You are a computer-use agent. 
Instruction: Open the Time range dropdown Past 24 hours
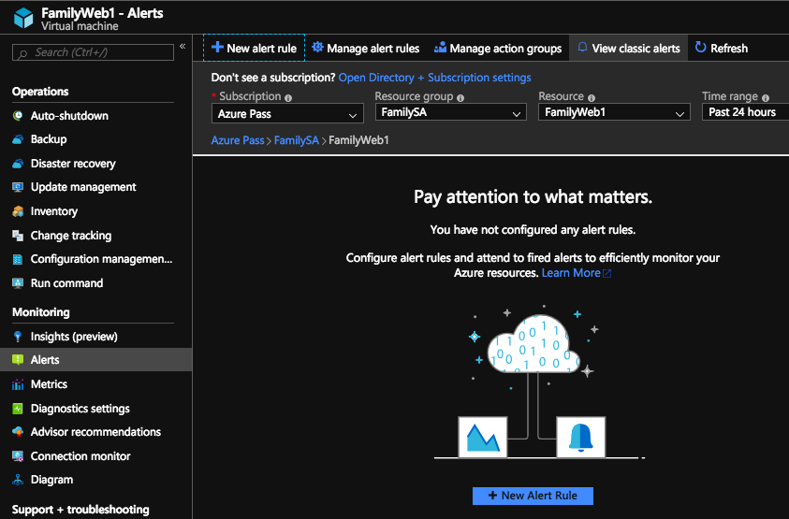[x=745, y=112]
